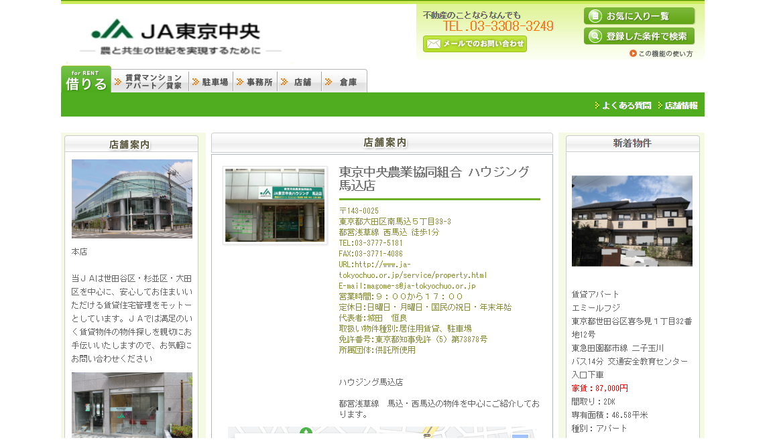Screen dimensions: 777x440
Task: Click the エミールフジ property photo
Action: coord(632,221)
